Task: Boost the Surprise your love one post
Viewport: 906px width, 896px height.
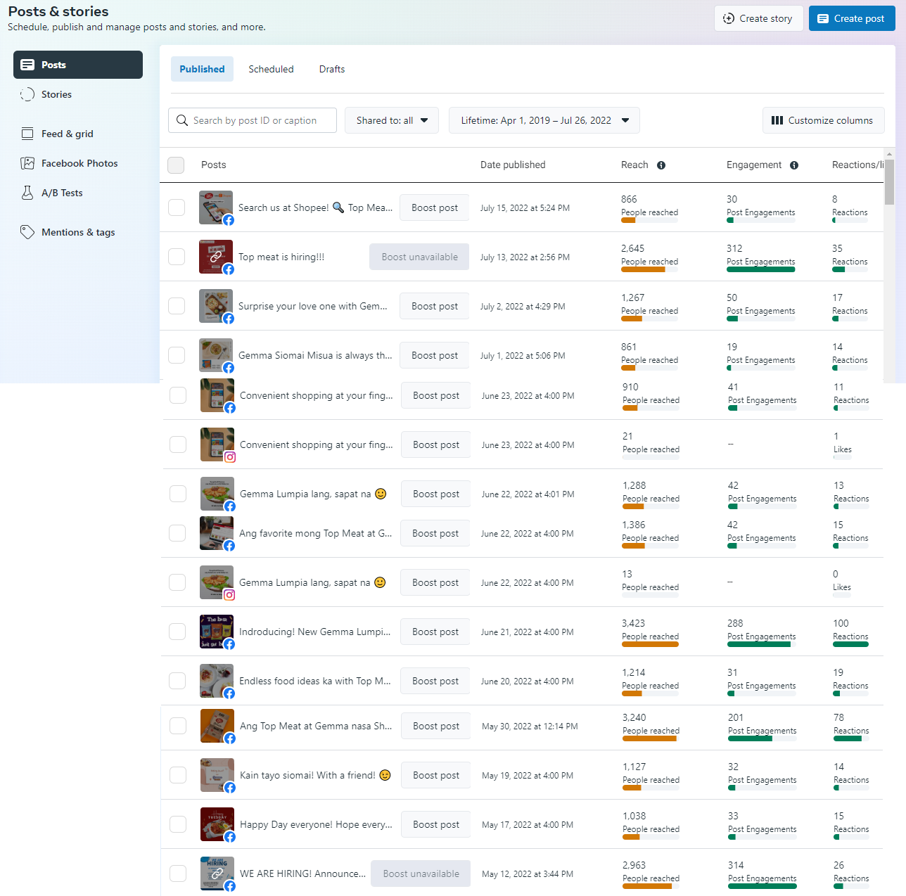Action: [435, 306]
